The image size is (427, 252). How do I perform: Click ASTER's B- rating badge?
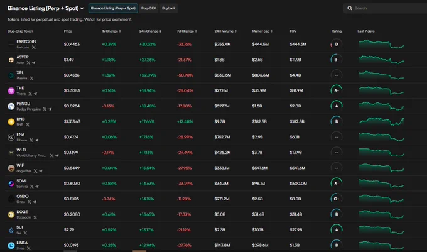tap(337, 60)
